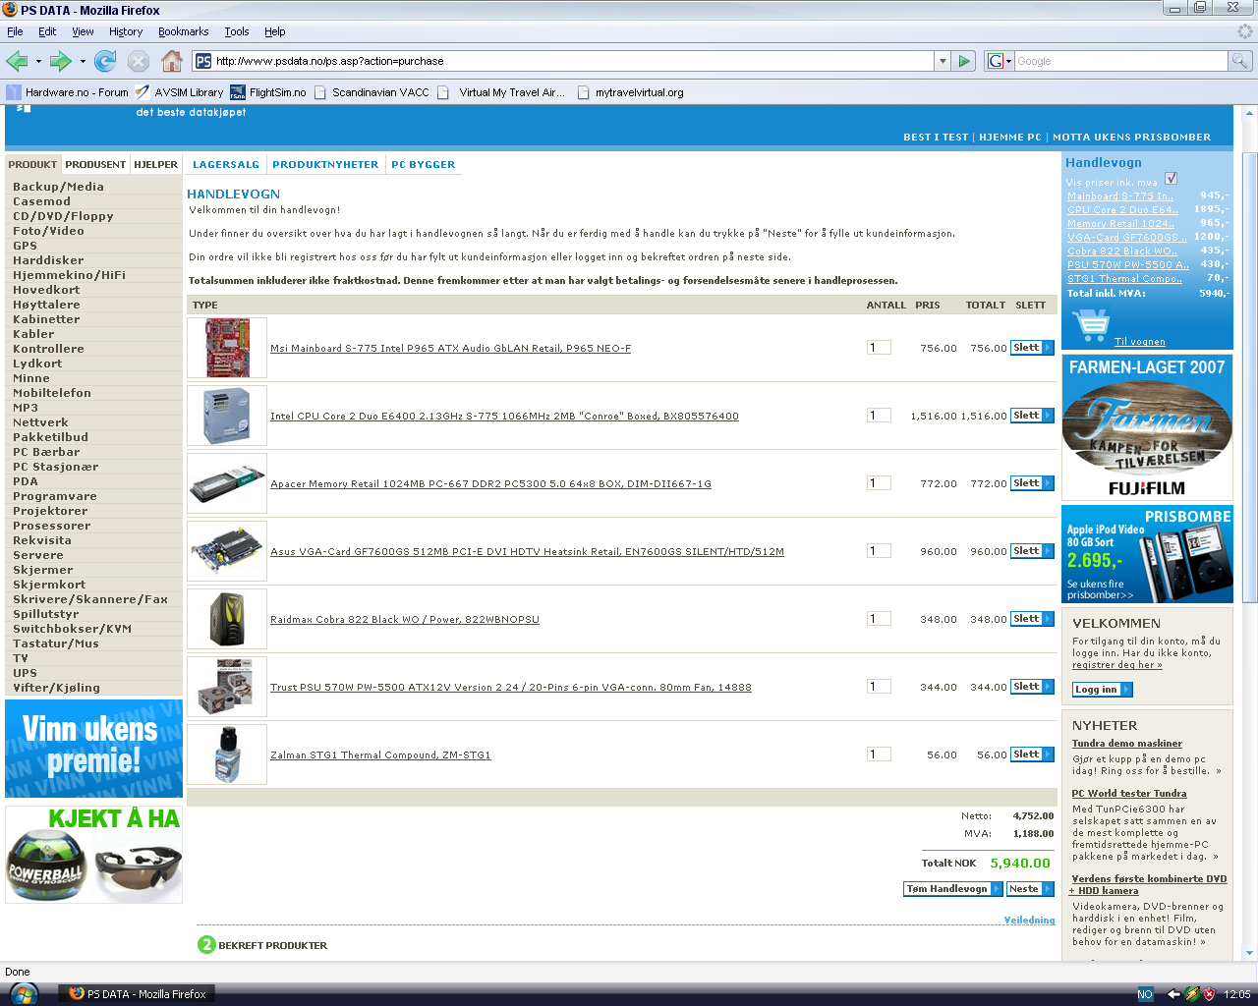This screenshot has height=1006, width=1258.
Task: Click the 'Til vognen' link
Action: click(1140, 342)
